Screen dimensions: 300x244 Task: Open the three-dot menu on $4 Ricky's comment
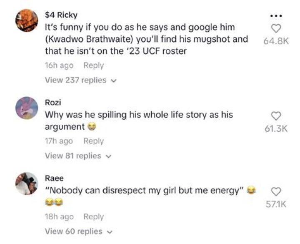[276, 16]
